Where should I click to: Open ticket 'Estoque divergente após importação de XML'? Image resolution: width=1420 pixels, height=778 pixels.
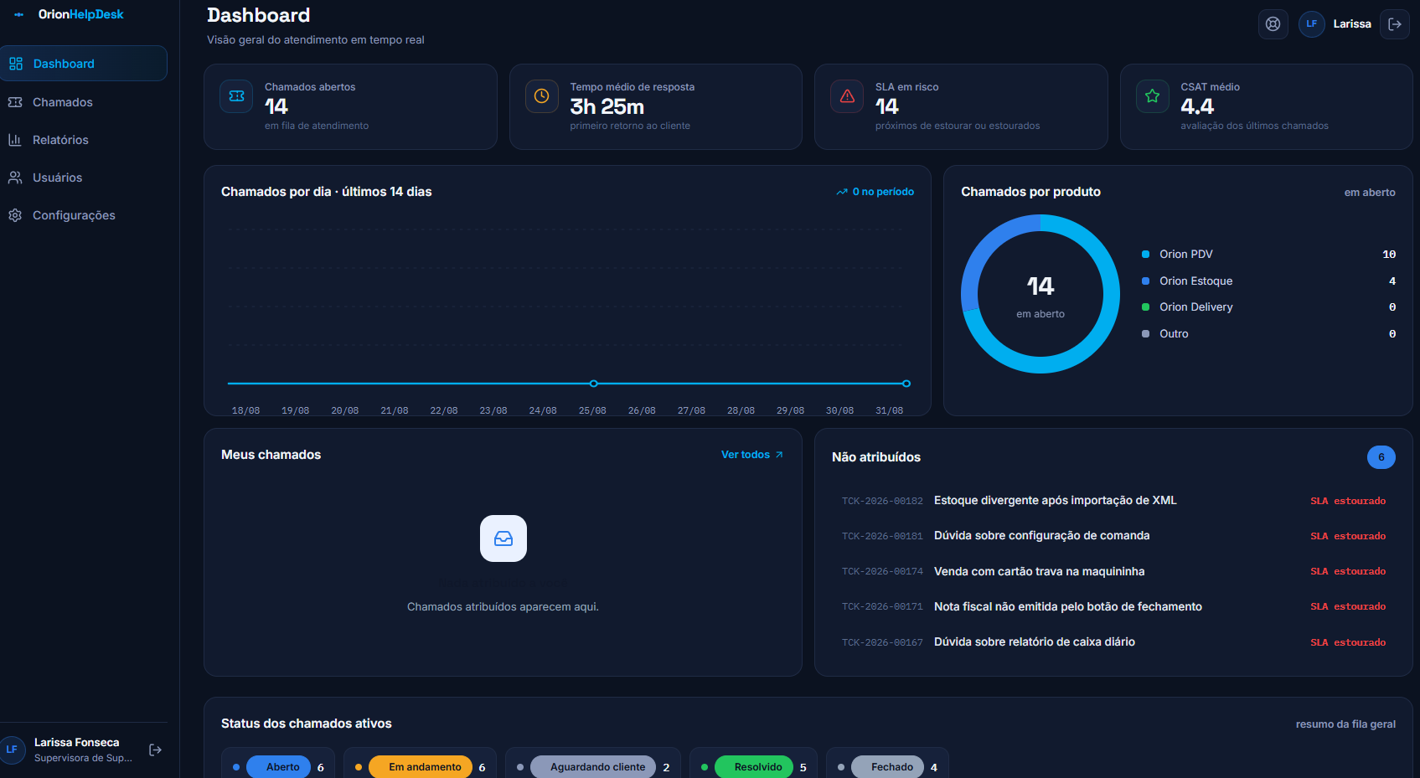(1113, 501)
